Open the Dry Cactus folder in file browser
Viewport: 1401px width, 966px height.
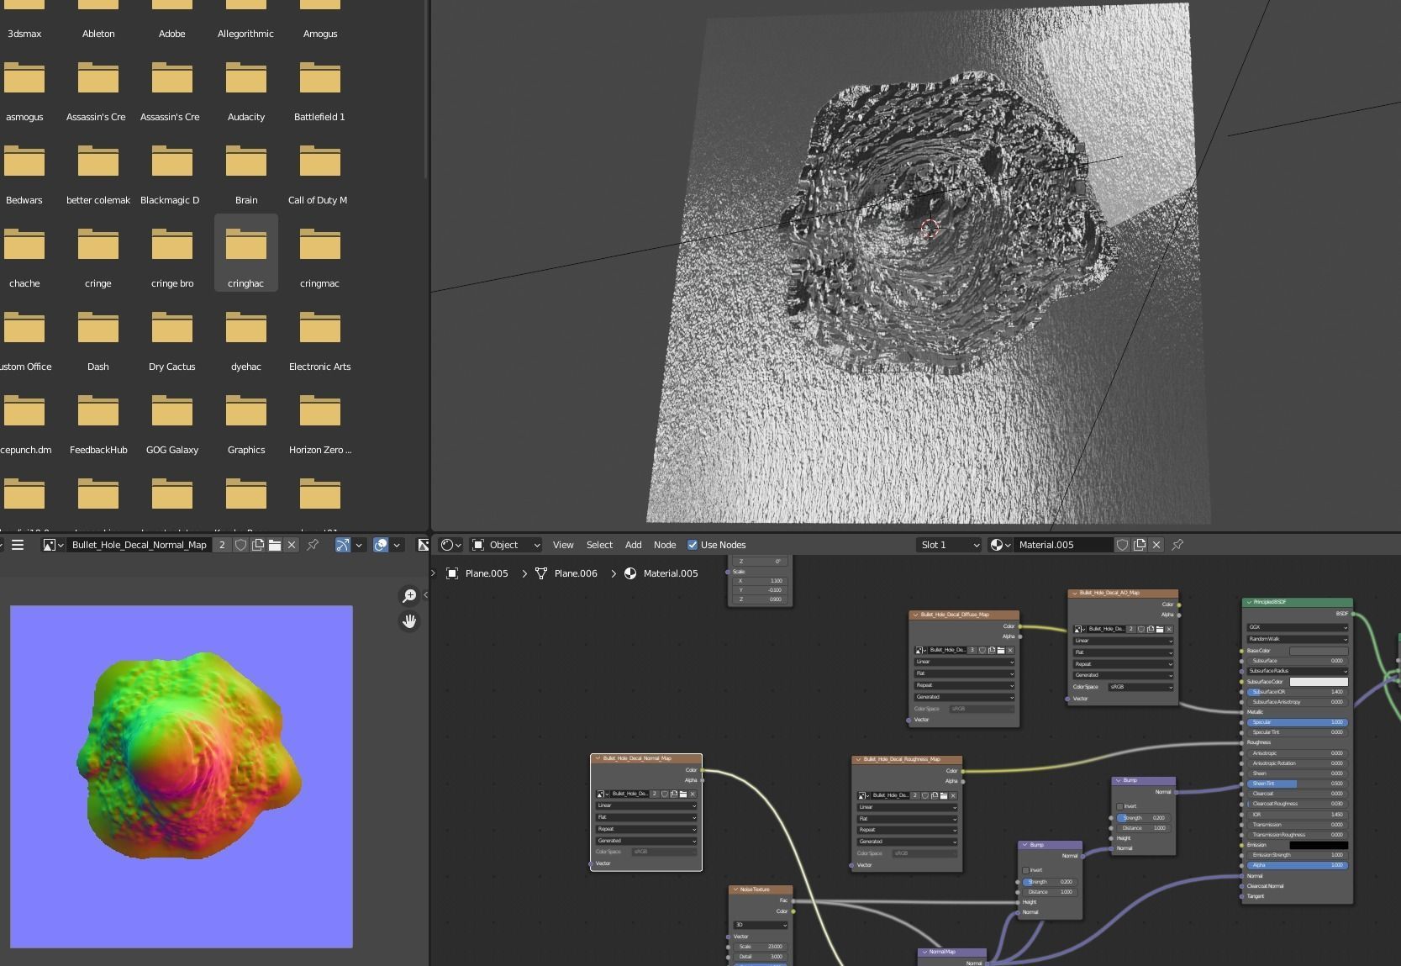point(172,337)
